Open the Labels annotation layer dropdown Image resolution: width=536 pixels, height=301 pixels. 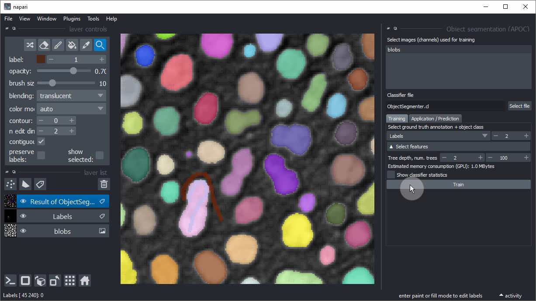(438, 136)
